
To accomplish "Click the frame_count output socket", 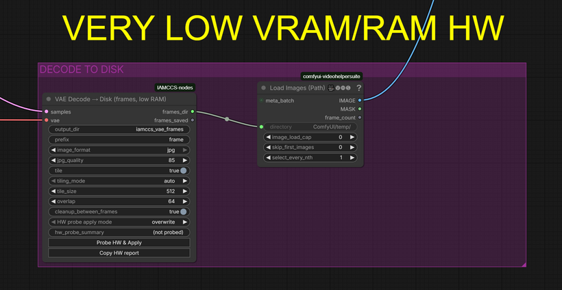I will click(360, 118).
